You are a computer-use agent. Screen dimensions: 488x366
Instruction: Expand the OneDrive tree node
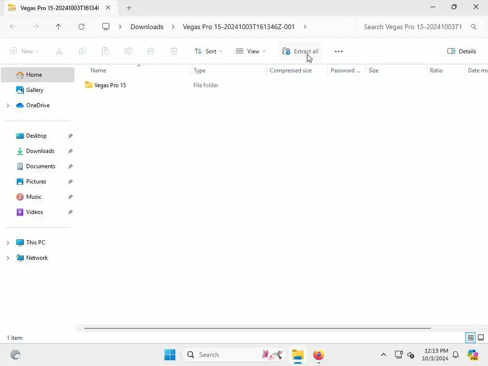pyautogui.click(x=8, y=105)
